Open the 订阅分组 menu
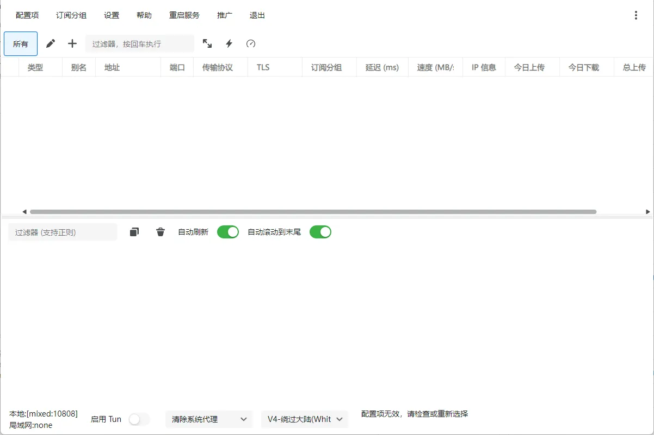Image resolution: width=654 pixels, height=435 pixels. click(x=71, y=15)
